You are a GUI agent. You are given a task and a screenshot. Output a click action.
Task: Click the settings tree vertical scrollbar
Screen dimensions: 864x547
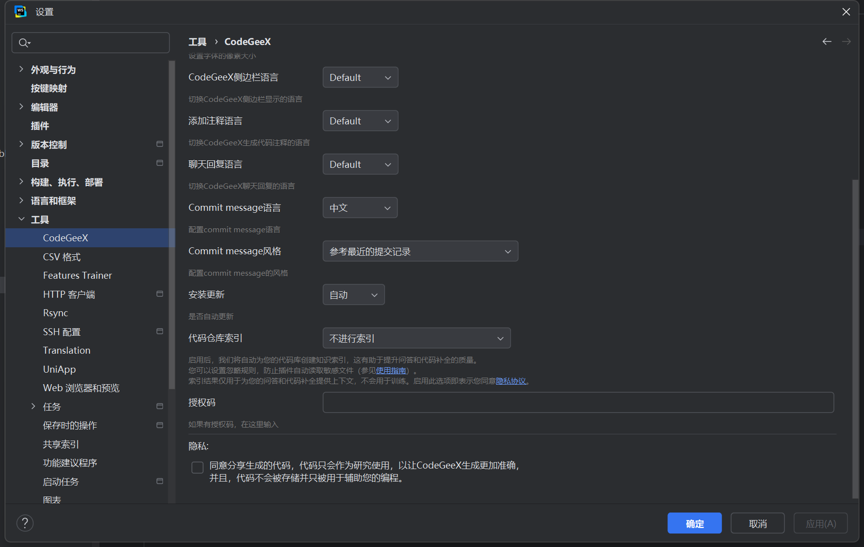click(x=172, y=225)
